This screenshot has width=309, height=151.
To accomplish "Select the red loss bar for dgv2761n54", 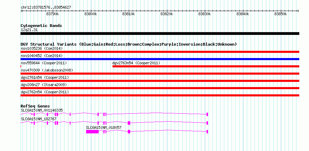I will [160, 81].
